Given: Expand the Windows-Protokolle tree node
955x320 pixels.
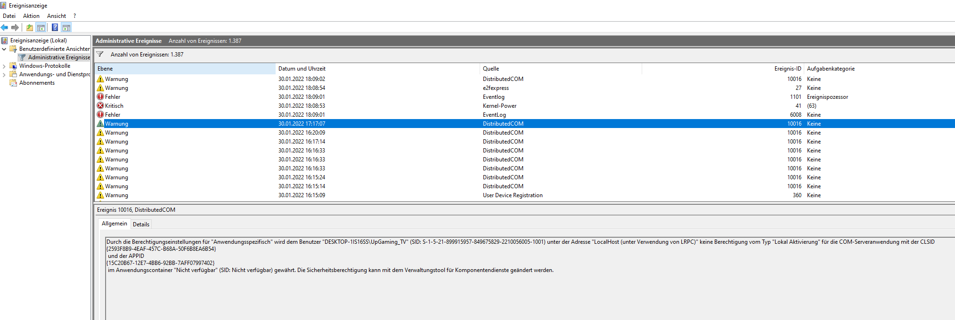Looking at the screenshot, I should tap(4, 66).
